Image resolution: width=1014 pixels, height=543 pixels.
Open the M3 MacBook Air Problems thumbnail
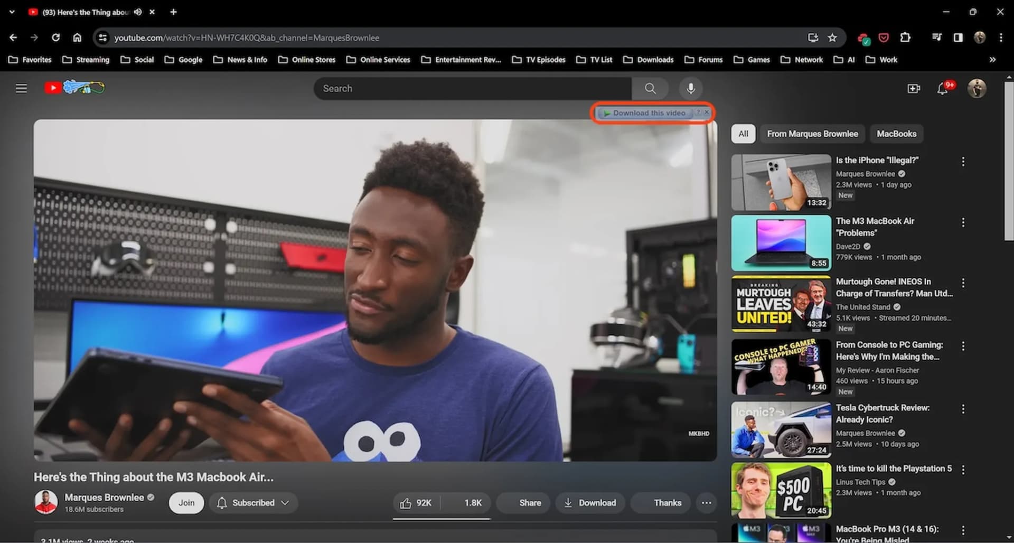[x=781, y=243]
